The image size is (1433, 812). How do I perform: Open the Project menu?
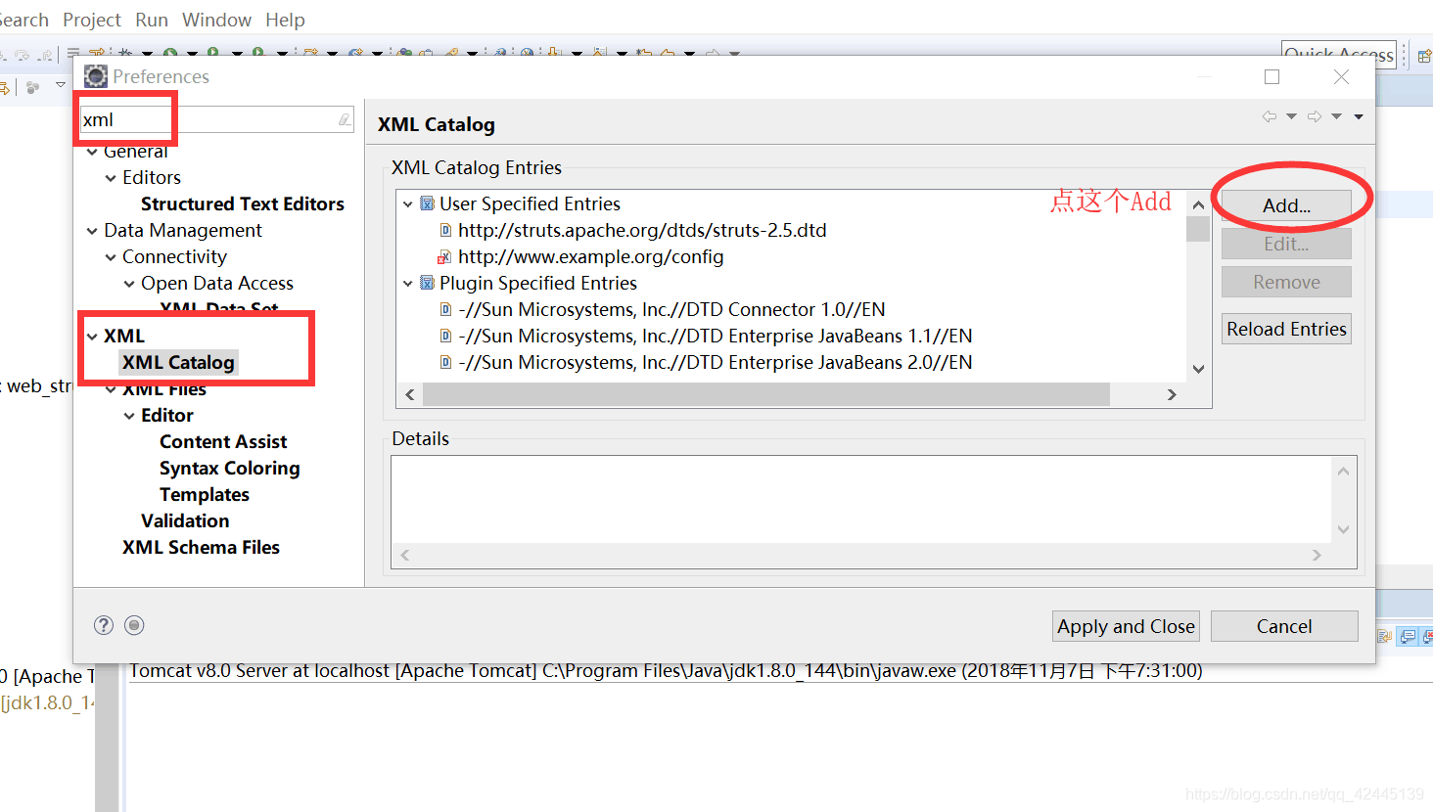[x=92, y=20]
